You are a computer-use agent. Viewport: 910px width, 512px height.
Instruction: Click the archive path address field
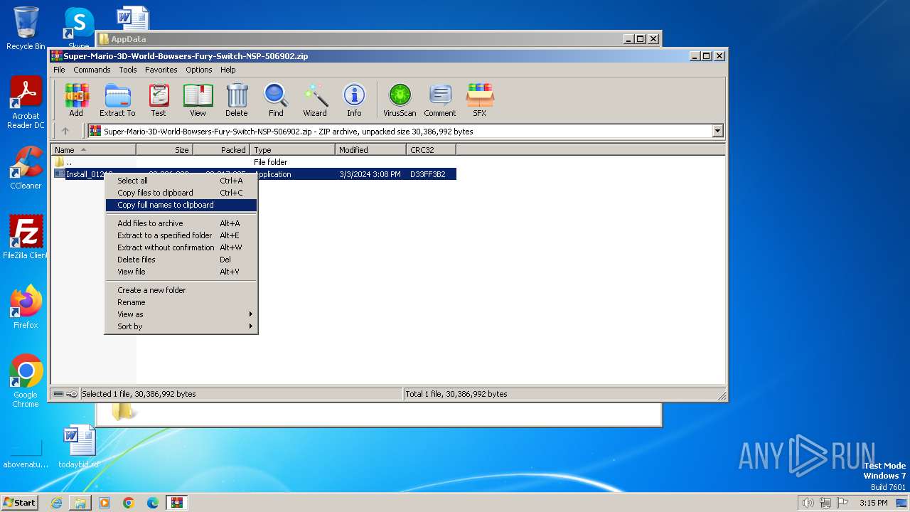coord(405,131)
